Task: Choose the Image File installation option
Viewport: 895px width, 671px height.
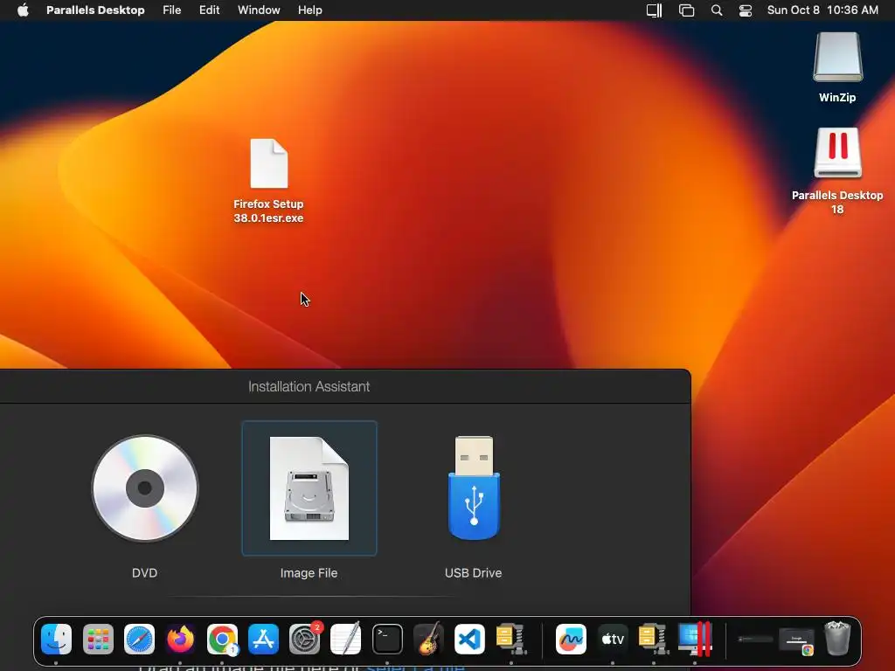Action: tap(309, 488)
